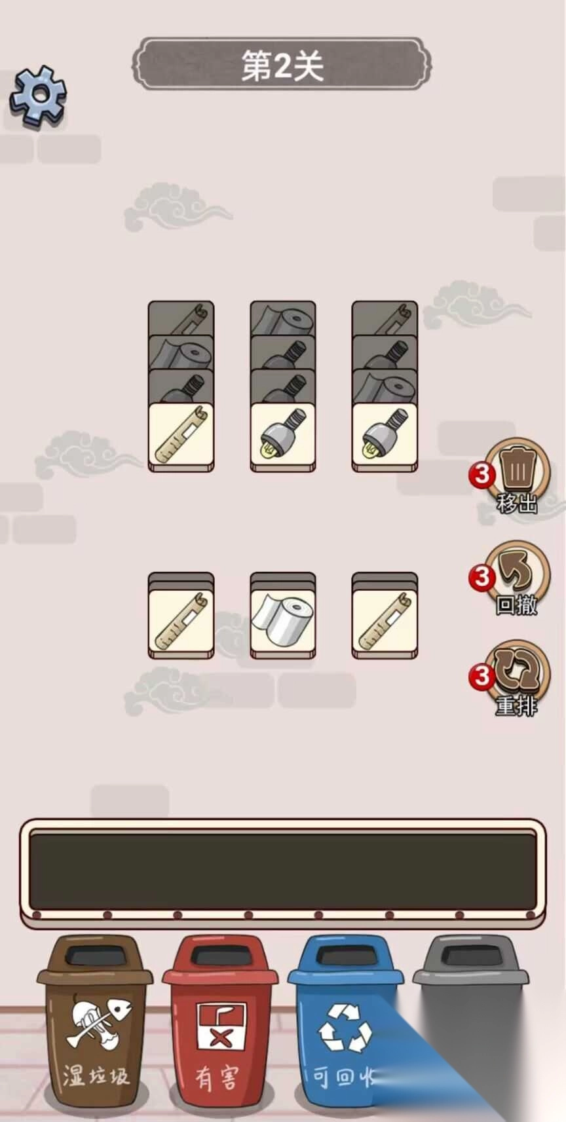Tap the grayed toilet roll atop middle stack
566x1122 pixels.
pyautogui.click(x=283, y=318)
